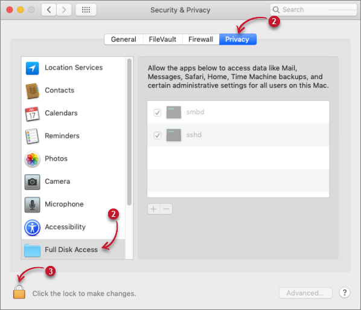Viewport: 361px width, 310px height.
Task: Select the Full Disk Access label
Action: click(71, 250)
